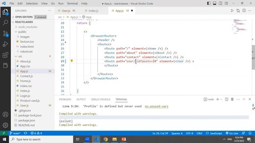Open the new terminal launch profile dropdown
The image size is (255, 143).
click(x=221, y=99)
